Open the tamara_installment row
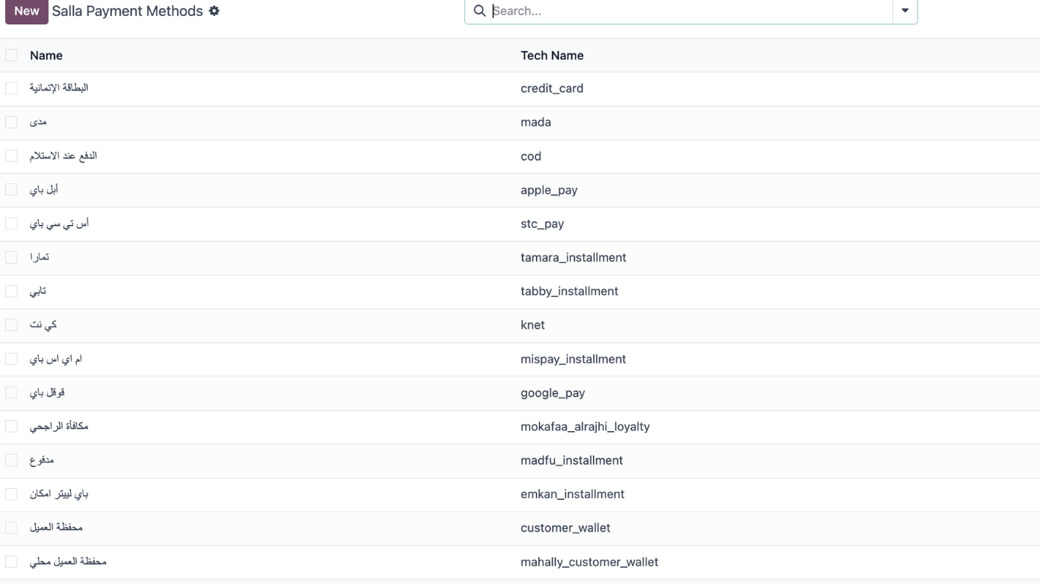 [x=573, y=258]
